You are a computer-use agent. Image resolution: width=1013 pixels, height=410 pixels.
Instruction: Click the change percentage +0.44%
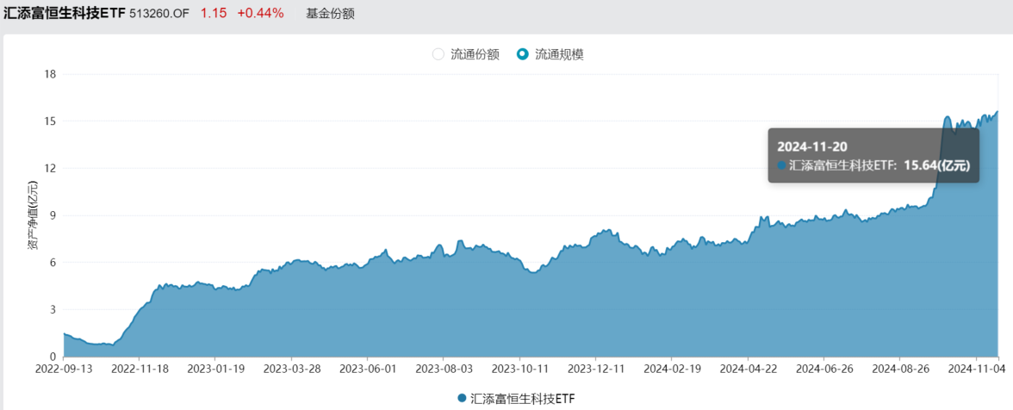(260, 14)
